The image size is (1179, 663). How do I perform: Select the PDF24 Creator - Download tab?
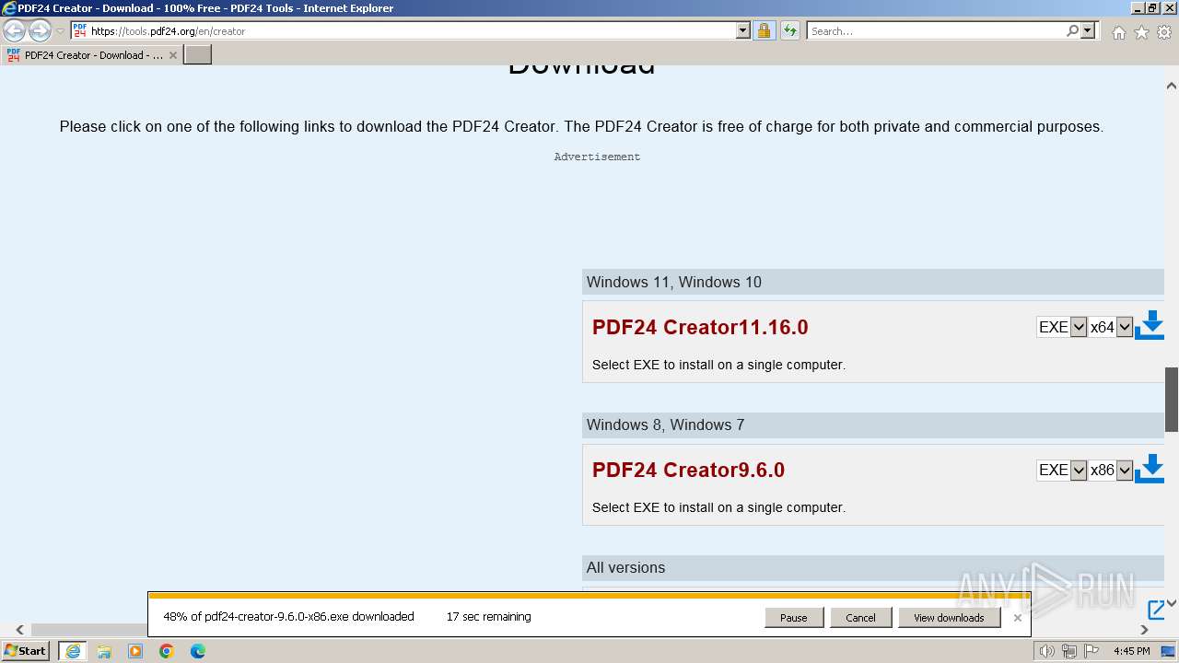tap(92, 55)
